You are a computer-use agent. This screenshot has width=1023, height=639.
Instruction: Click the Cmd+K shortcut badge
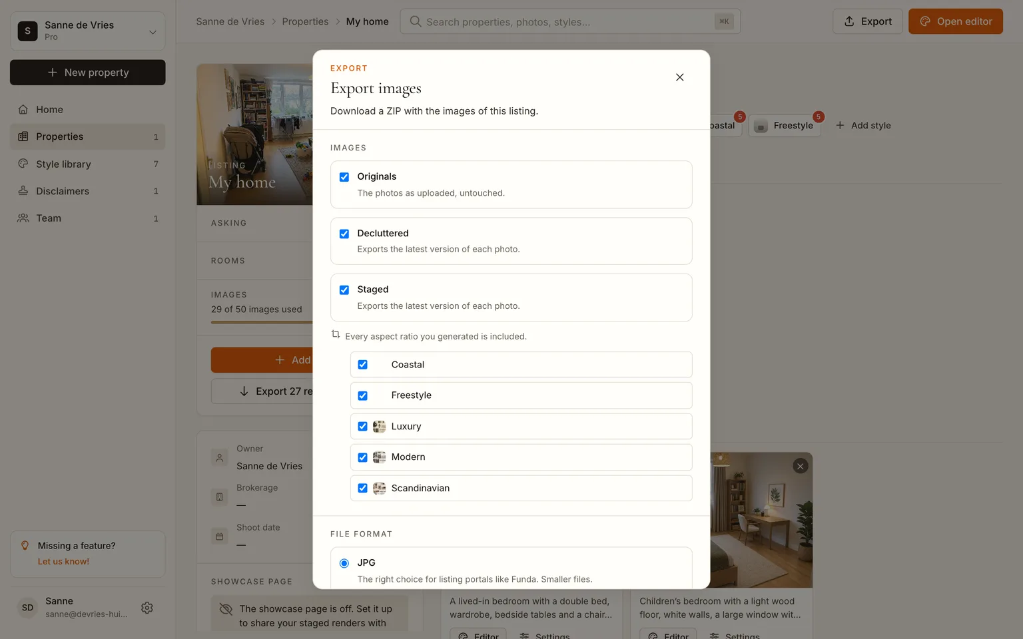pos(724,21)
